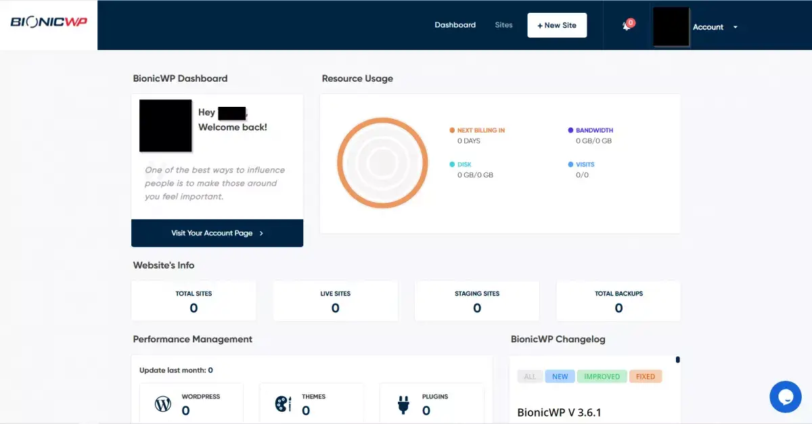Open the live chat bubble

pyautogui.click(x=786, y=397)
